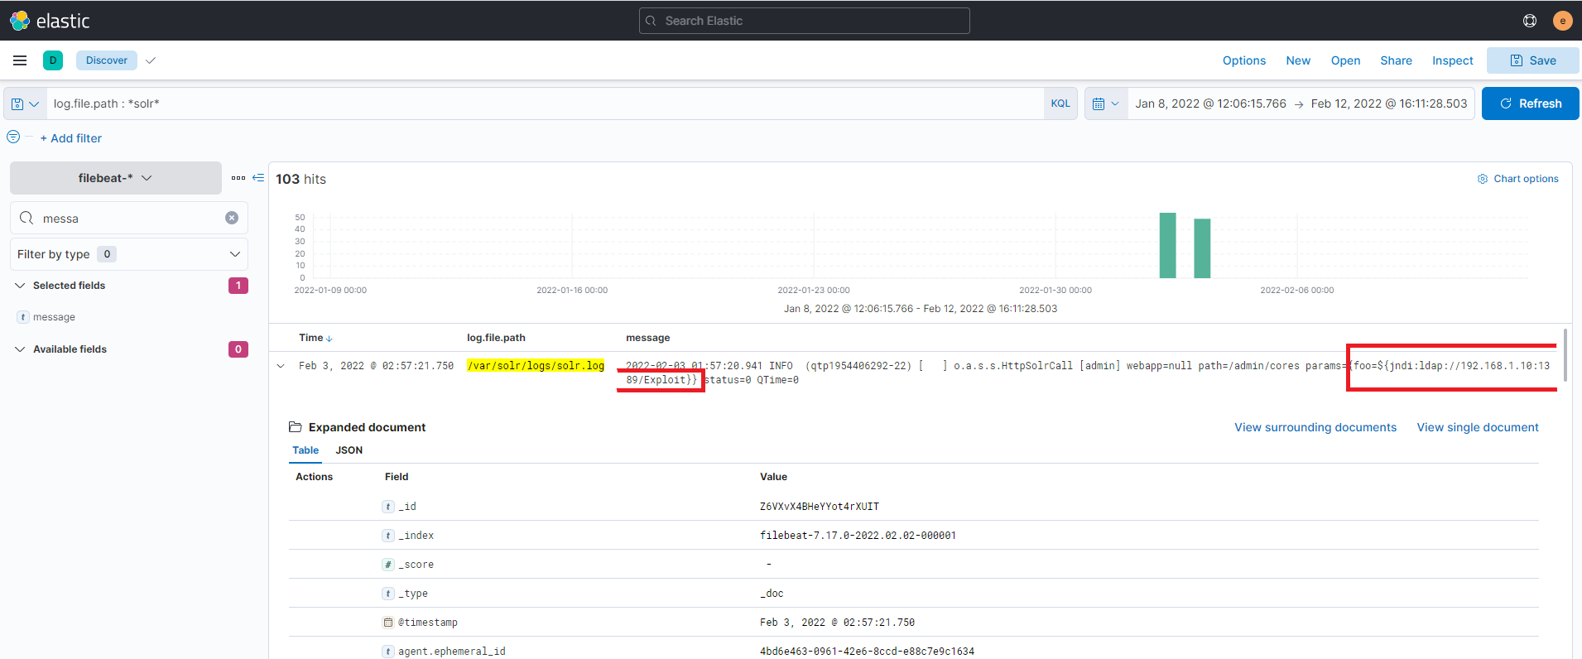1582x659 pixels.
Task: Click the Elastic logo
Action: click(x=50, y=21)
